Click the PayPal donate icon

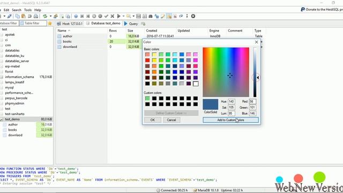(303, 10)
